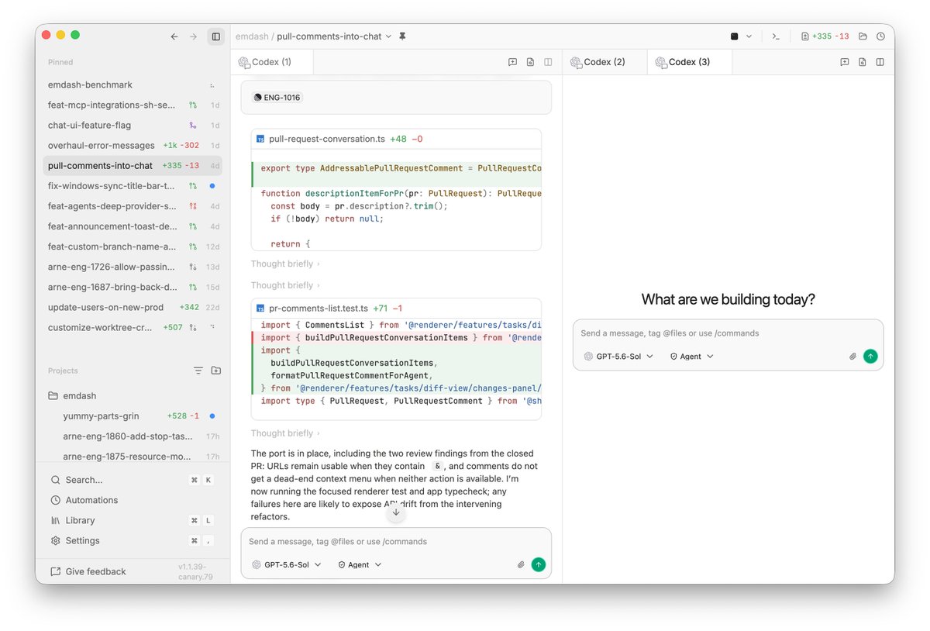Toggle the left sidebar panel button
Screen dimensions: 930x631
point(215,36)
